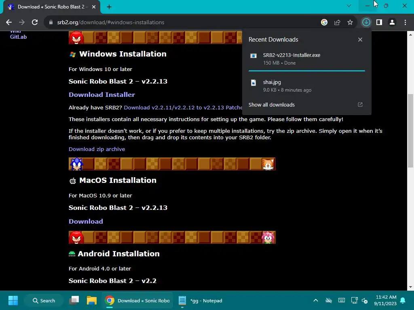Download v2.2.11/v2.2.12 to v2.2.13 Patch link
Screen dimensions: 414x310
click(183, 107)
